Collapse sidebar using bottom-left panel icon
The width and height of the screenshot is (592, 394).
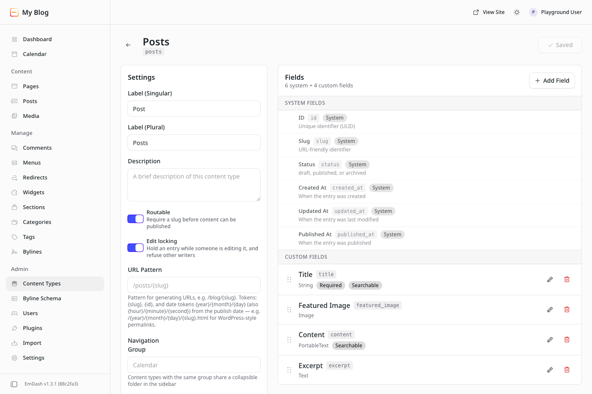pos(14,384)
